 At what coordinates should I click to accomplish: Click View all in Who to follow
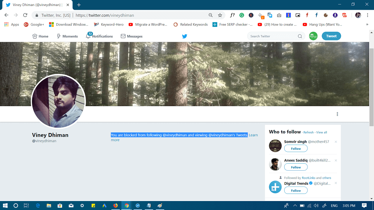click(322, 132)
